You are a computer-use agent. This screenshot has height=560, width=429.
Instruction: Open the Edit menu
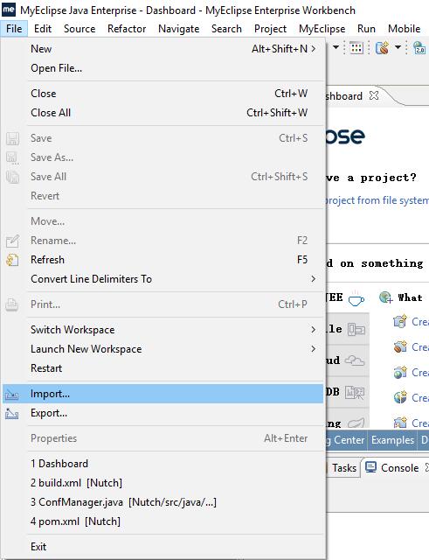pos(43,29)
